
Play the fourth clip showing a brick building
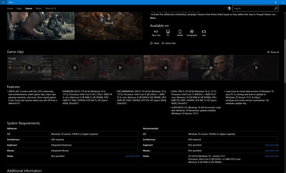pyautogui.click(x=166, y=68)
